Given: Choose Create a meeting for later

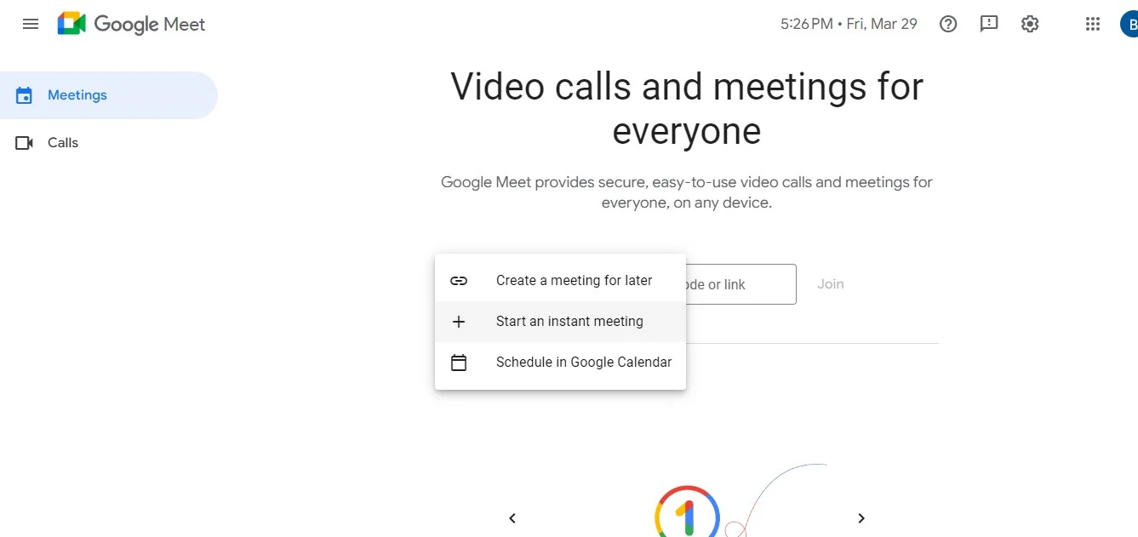Looking at the screenshot, I should [560, 281].
